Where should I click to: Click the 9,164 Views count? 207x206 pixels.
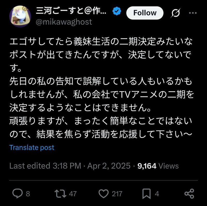click(158, 166)
